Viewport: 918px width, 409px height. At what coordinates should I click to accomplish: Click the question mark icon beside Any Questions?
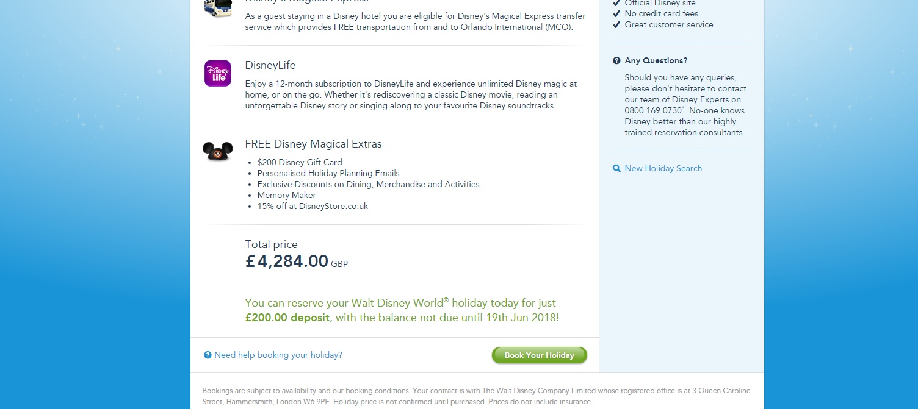(616, 61)
